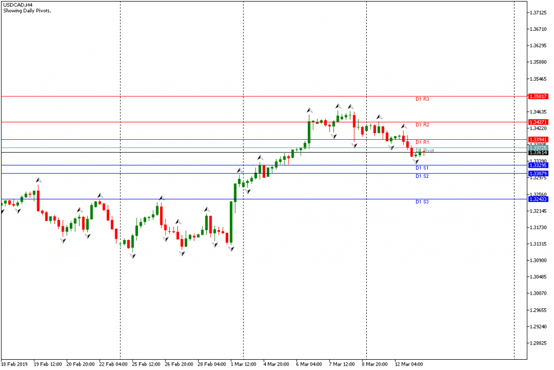
Task: Click the D1 R1 line label
Action: click(x=422, y=142)
